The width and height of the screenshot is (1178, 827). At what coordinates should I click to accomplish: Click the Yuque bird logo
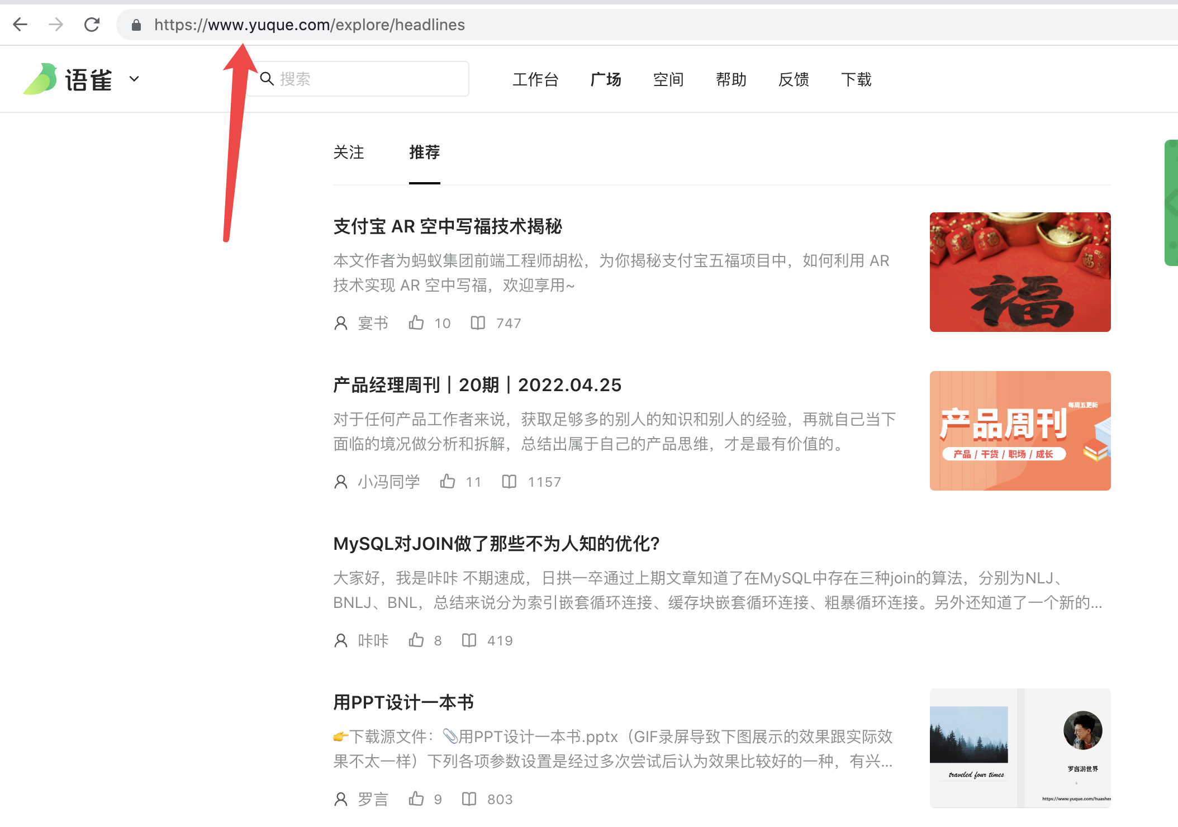40,79
